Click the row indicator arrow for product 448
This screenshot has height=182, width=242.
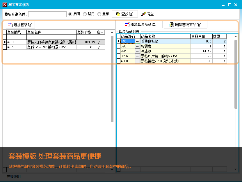pyautogui.click(x=119, y=41)
